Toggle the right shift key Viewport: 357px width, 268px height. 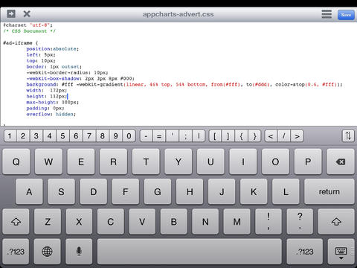coord(336,222)
